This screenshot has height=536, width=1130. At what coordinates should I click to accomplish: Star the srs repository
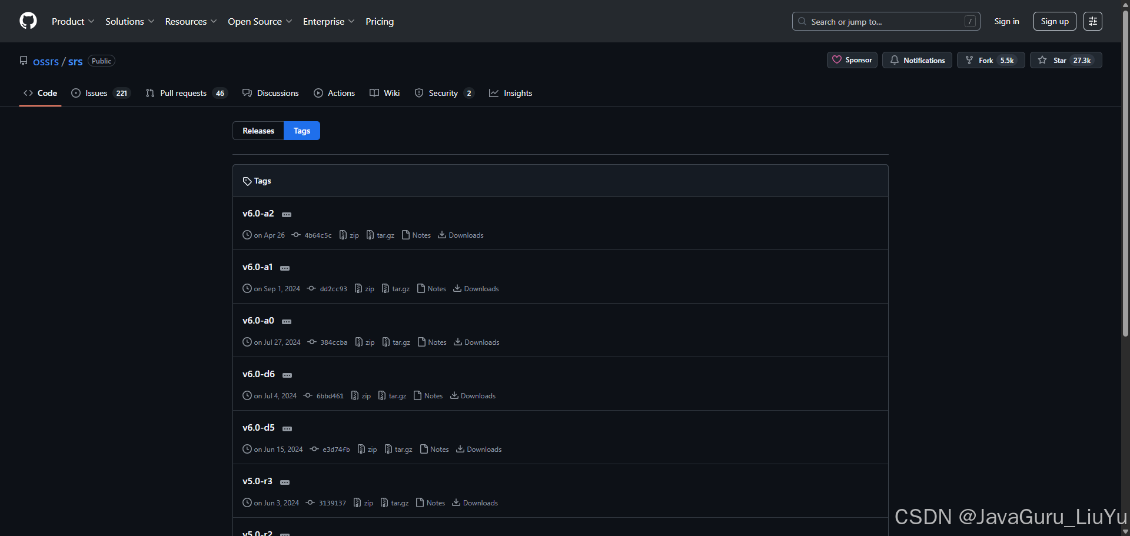(x=1066, y=60)
